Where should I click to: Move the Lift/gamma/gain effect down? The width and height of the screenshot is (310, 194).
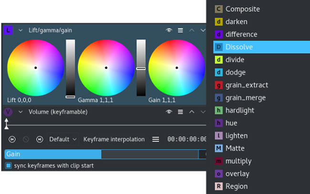[x=203, y=30]
